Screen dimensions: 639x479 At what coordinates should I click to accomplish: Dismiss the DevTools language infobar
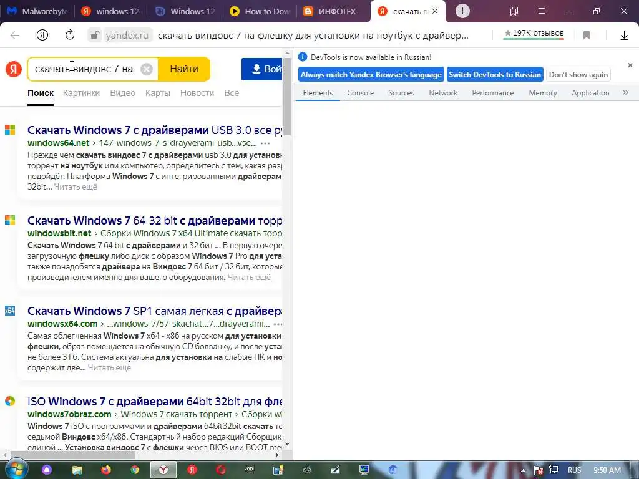tap(630, 65)
